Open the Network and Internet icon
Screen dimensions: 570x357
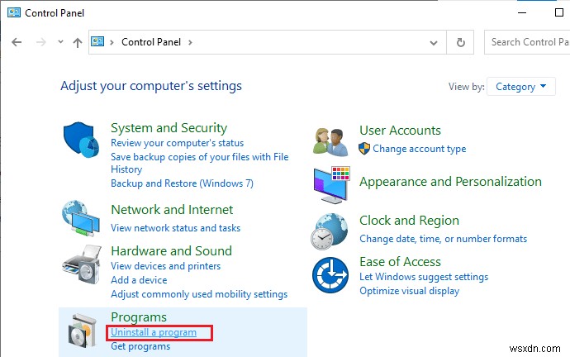tap(83, 218)
